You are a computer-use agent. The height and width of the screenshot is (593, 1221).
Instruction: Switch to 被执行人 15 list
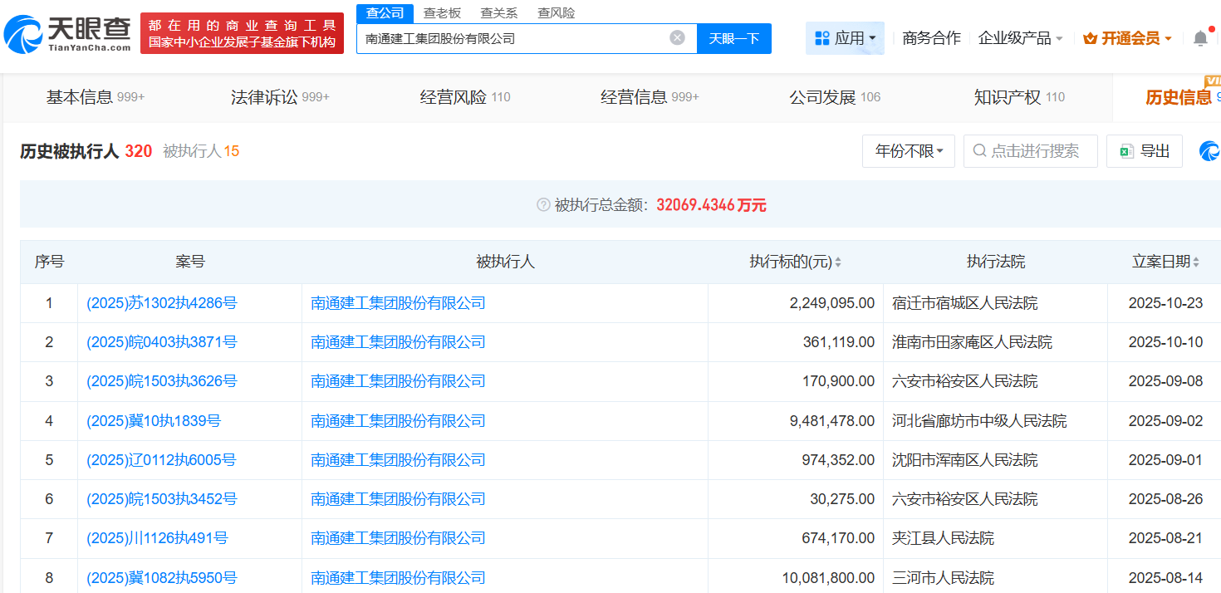pyautogui.click(x=201, y=151)
